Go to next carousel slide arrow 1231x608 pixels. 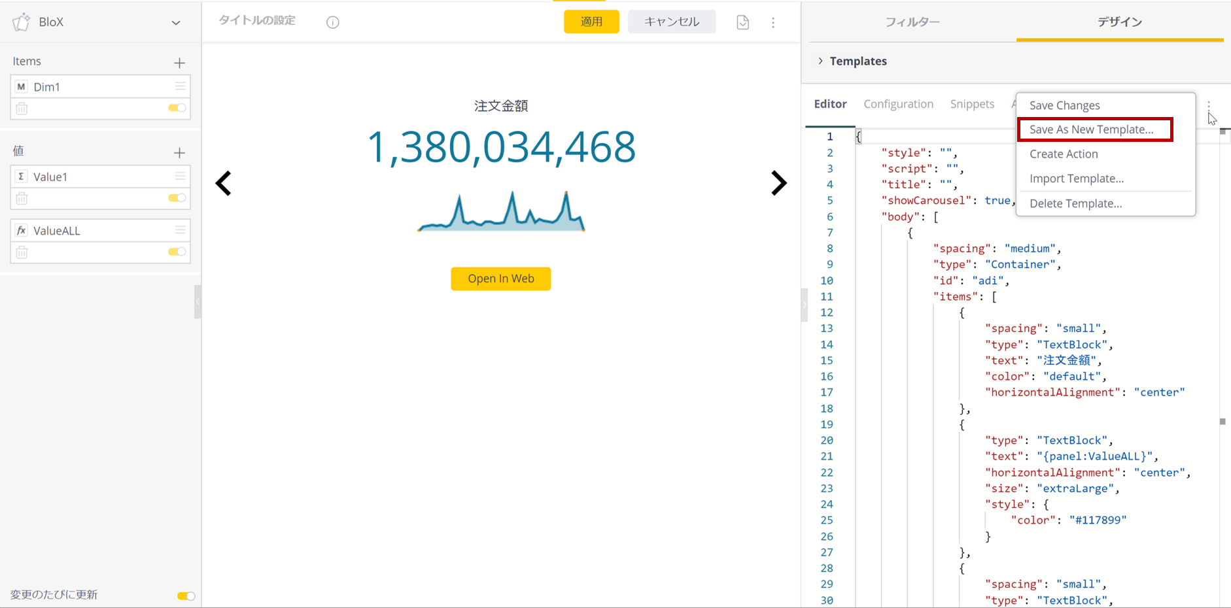pyautogui.click(x=778, y=183)
